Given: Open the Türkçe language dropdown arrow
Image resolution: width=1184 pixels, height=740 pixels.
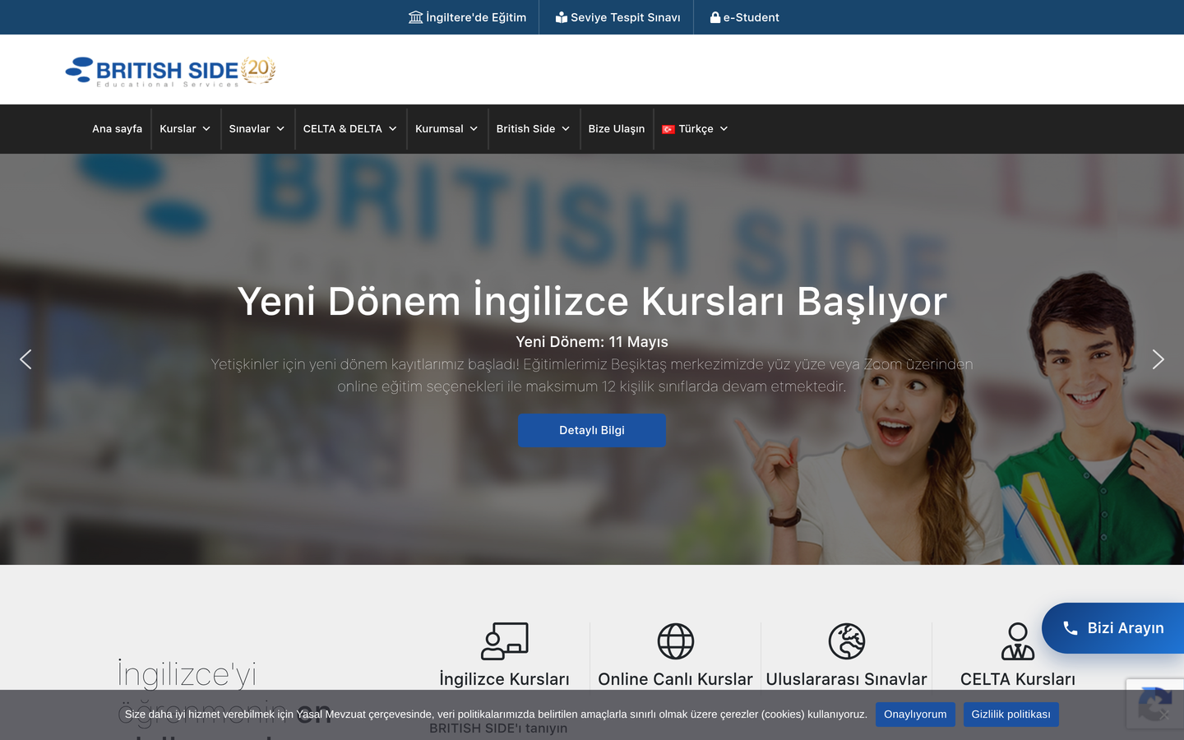Looking at the screenshot, I should coord(724,129).
